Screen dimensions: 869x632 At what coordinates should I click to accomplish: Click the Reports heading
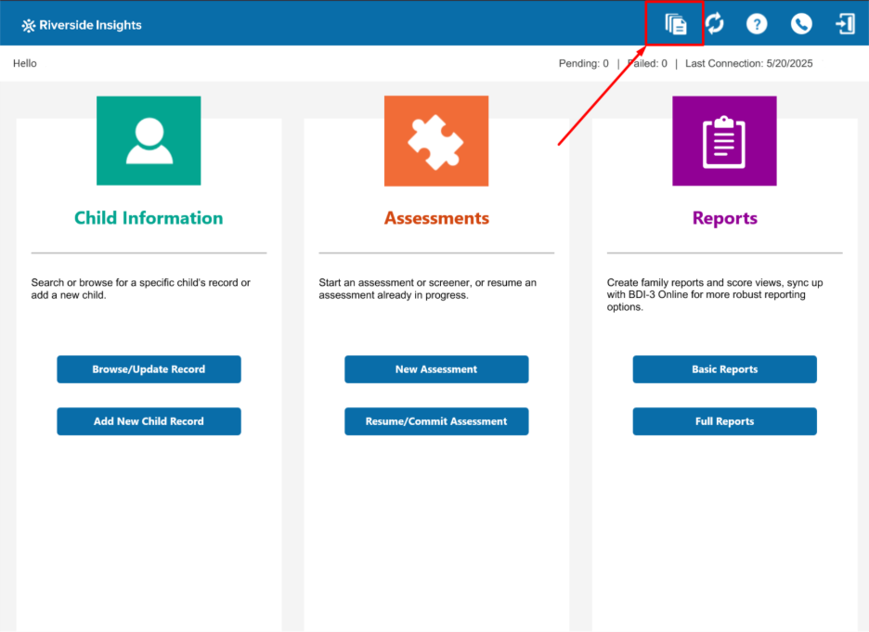point(725,218)
